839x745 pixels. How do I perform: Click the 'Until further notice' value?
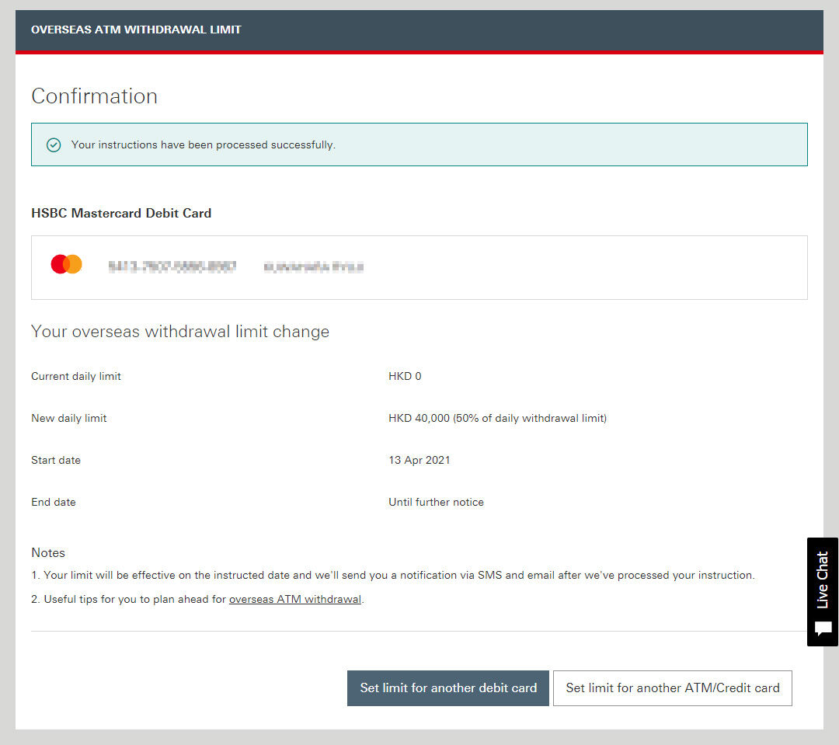coord(436,502)
